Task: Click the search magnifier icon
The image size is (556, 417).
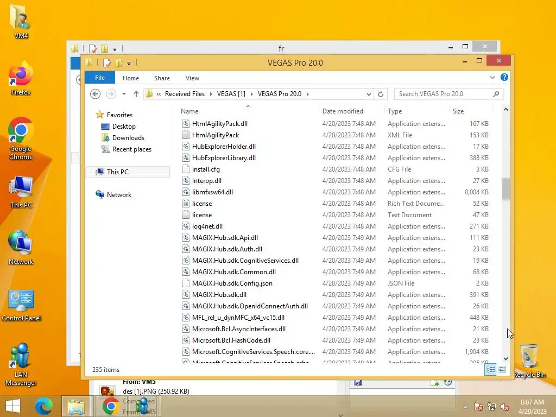Action: click(x=496, y=94)
